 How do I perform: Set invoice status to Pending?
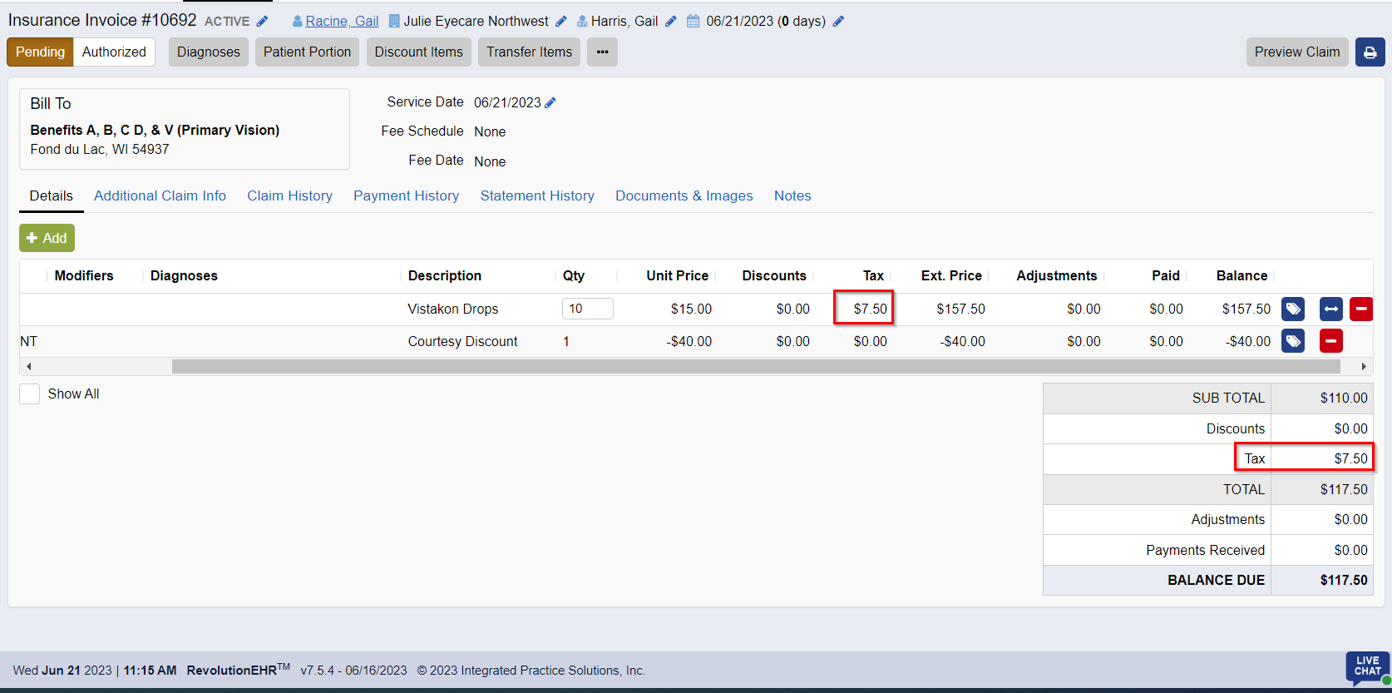pos(40,52)
